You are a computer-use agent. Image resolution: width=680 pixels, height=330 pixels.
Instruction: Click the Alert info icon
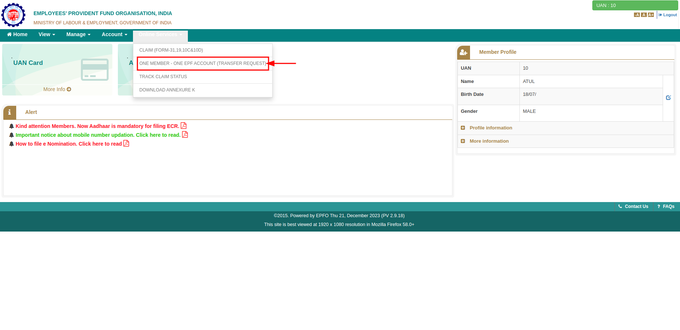pyautogui.click(x=10, y=112)
